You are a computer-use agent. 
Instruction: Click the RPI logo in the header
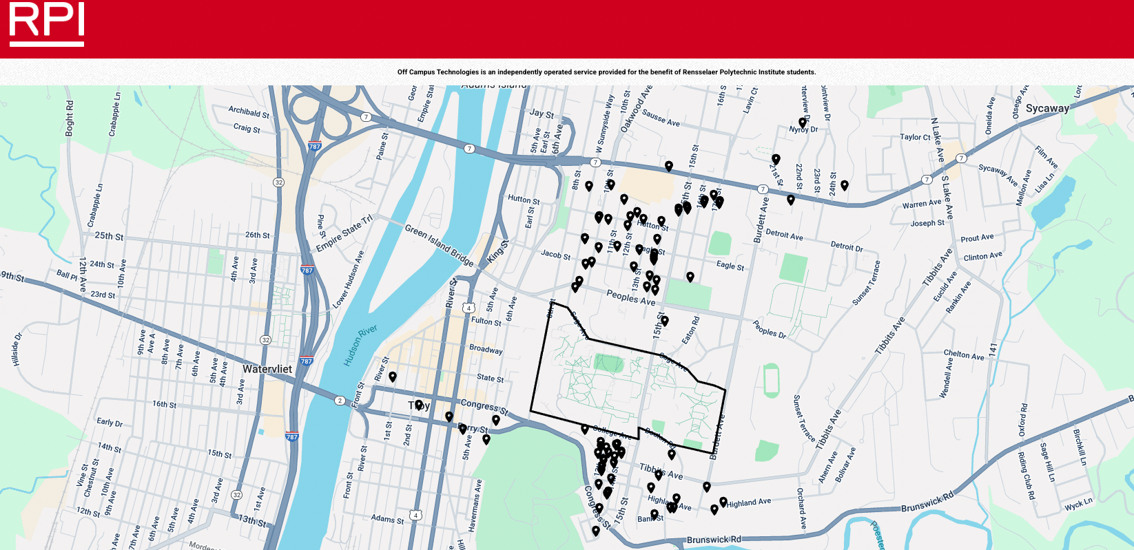pos(47,25)
